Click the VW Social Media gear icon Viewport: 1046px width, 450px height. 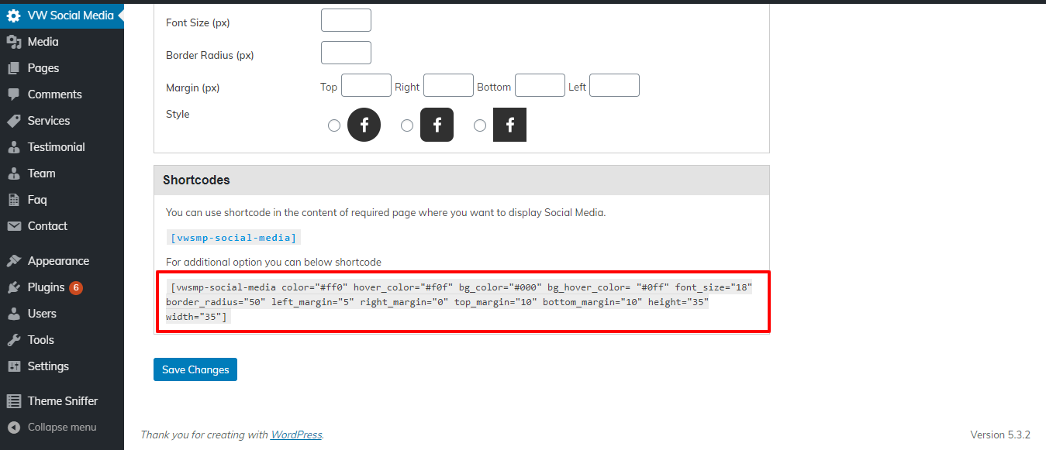click(x=14, y=15)
